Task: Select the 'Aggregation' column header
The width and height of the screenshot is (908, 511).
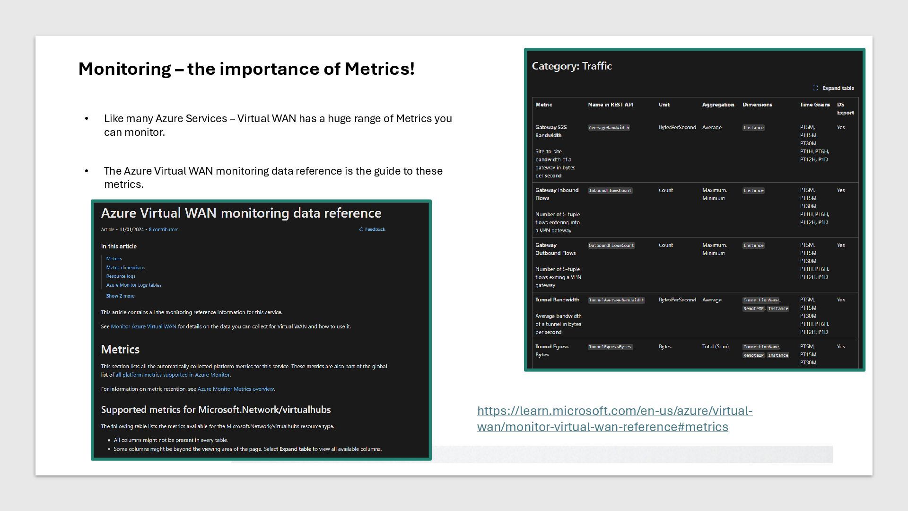Action: pyautogui.click(x=718, y=105)
